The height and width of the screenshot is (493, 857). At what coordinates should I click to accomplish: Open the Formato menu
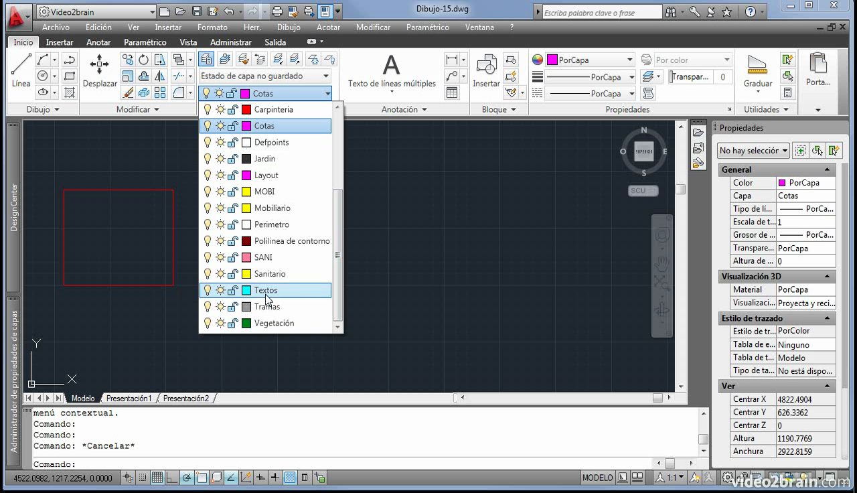[212, 27]
